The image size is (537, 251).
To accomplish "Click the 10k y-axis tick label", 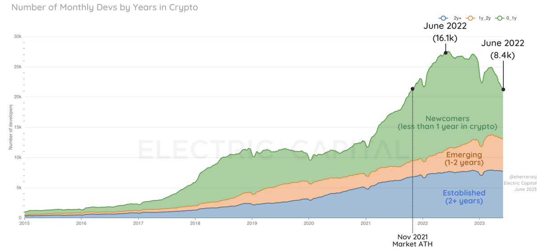I will click(x=16, y=157).
